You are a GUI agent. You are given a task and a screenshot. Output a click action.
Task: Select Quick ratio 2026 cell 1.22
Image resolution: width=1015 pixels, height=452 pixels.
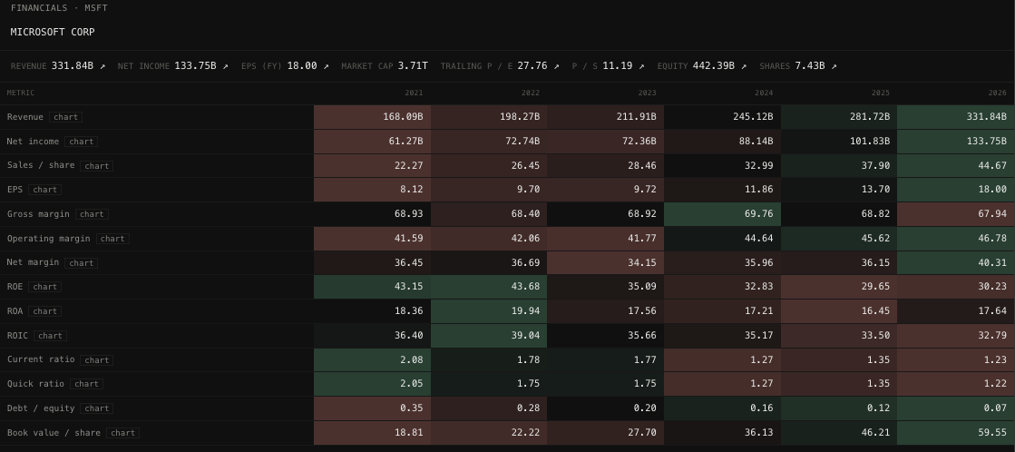(x=956, y=384)
